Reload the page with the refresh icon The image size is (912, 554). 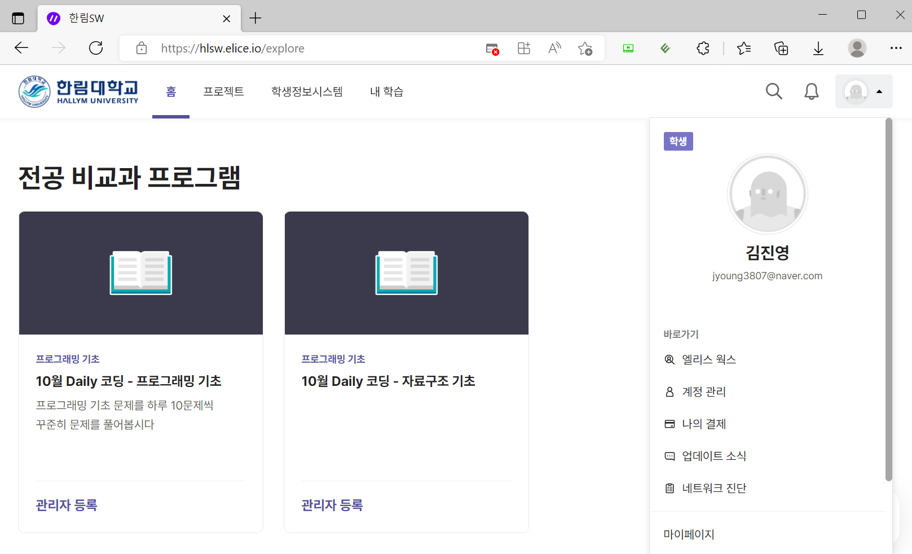tap(96, 48)
